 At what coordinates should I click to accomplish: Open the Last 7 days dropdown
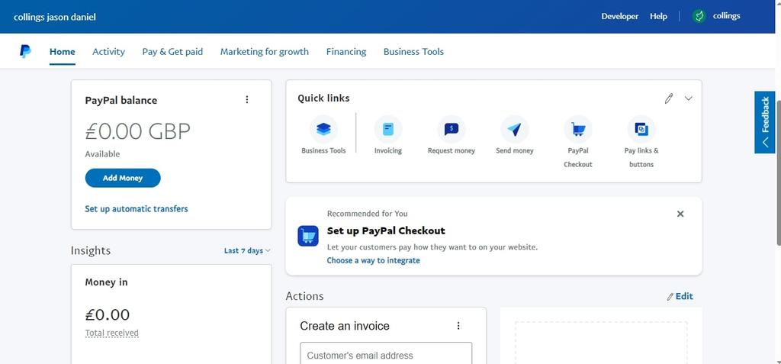click(247, 251)
